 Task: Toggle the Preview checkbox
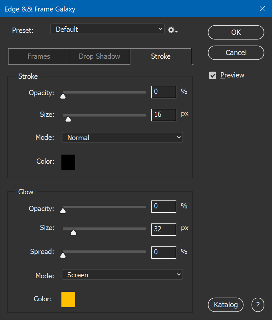213,75
